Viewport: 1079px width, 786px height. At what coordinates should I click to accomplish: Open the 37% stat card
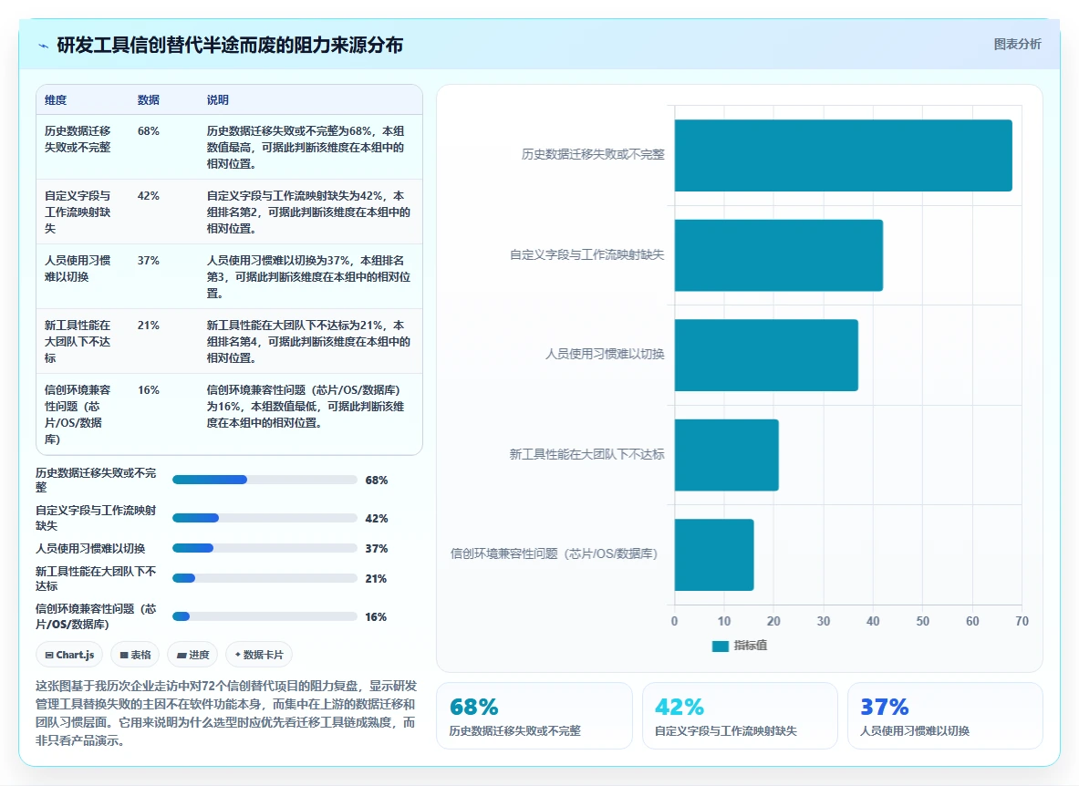coord(945,715)
